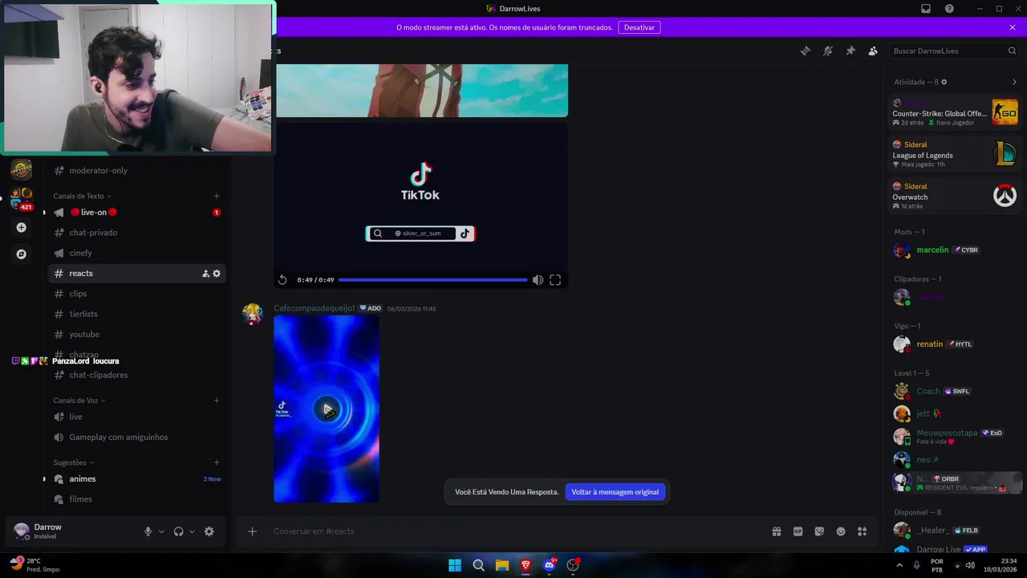Open the sticker picker
The height and width of the screenshot is (578, 1027).
(819, 531)
